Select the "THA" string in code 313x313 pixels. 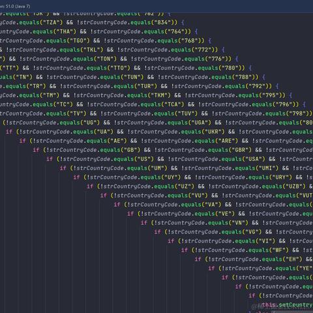65,31
